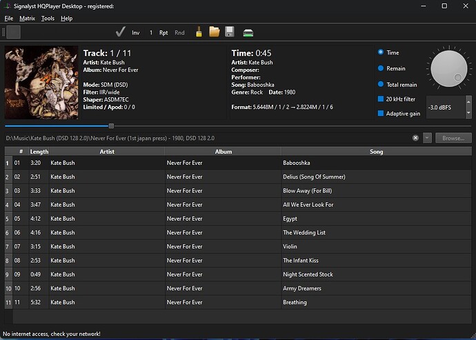Click the folder open playlist icon
Screen dimensions: 476x340
pyautogui.click(x=215, y=32)
